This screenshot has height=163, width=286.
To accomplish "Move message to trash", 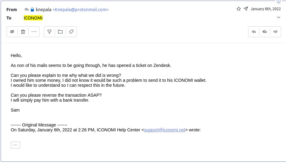I will click(23, 32).
